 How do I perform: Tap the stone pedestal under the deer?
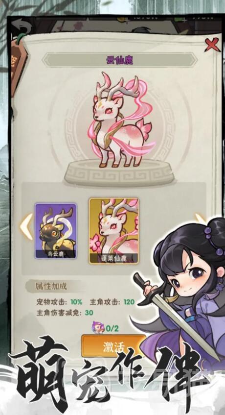[x=119, y=172]
